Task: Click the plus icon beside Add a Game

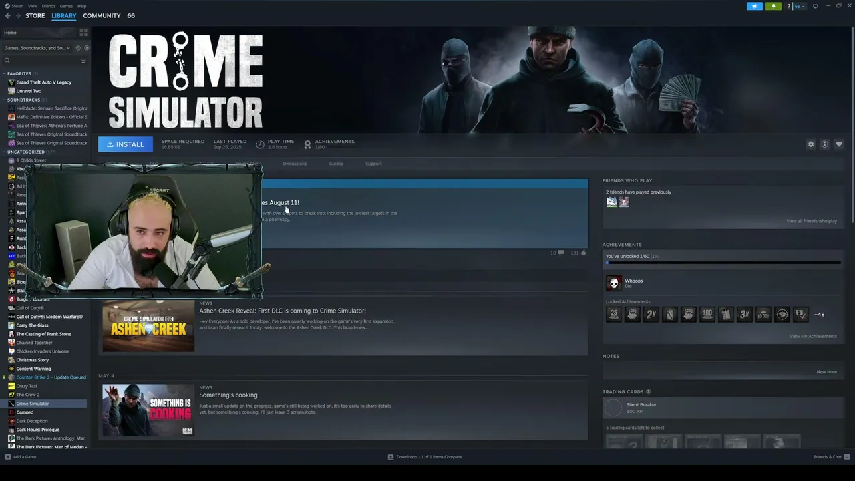Action: [7, 457]
